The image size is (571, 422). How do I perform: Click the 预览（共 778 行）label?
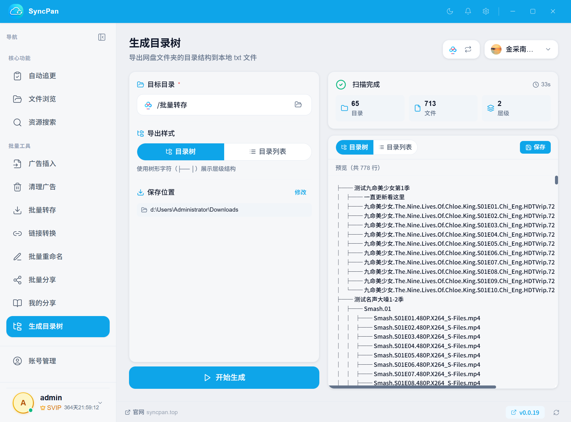[x=358, y=168]
